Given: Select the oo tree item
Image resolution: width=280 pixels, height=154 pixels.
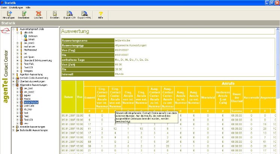Looking at the screenshot, I should (x=26, y=54).
